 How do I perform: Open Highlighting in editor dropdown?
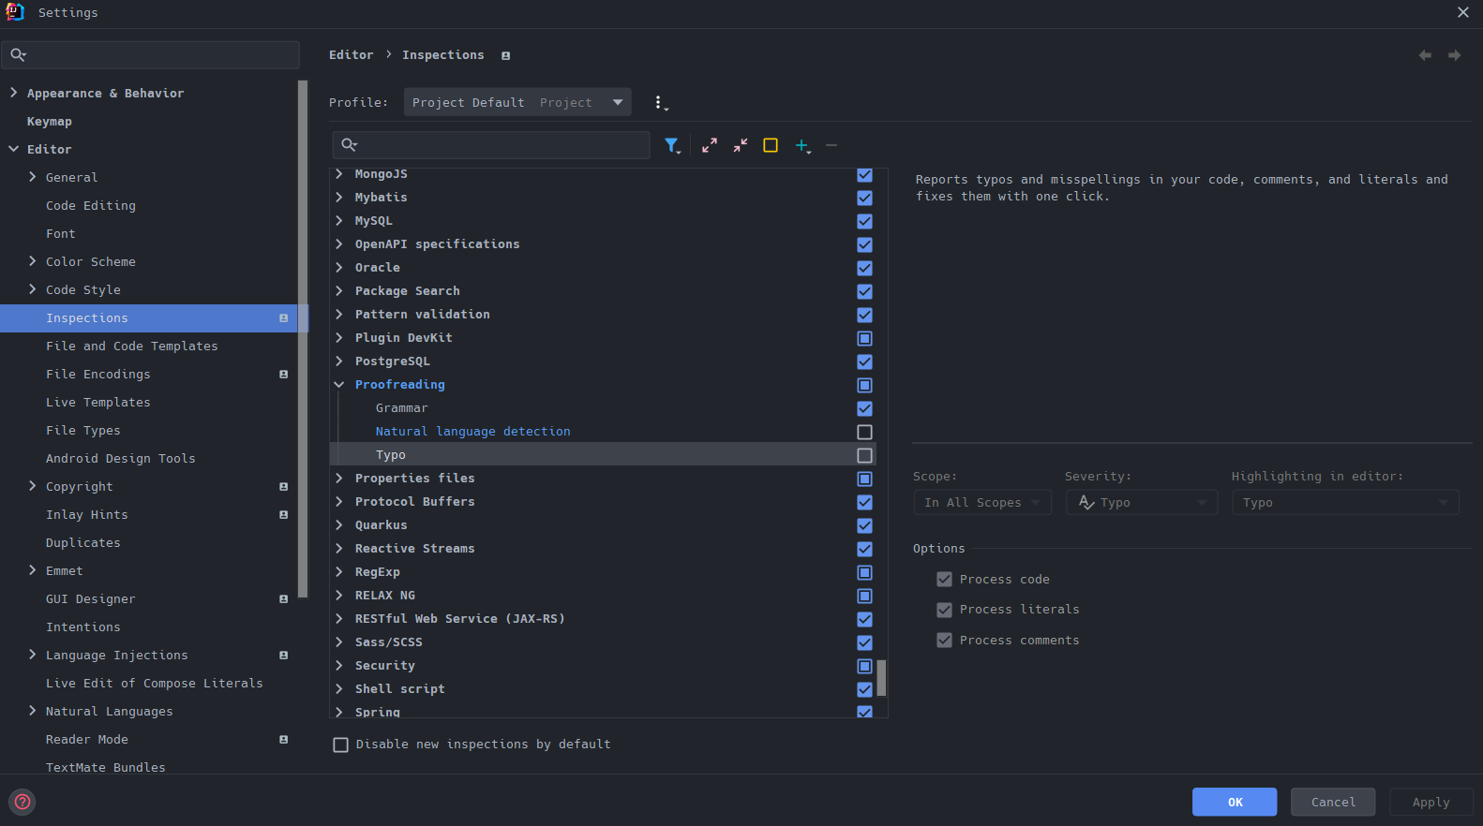coord(1345,503)
